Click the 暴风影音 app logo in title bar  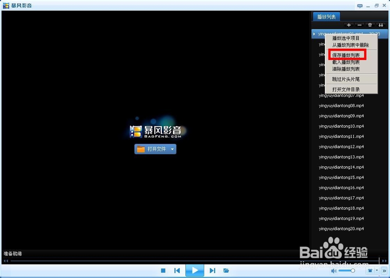[x=6, y=5]
